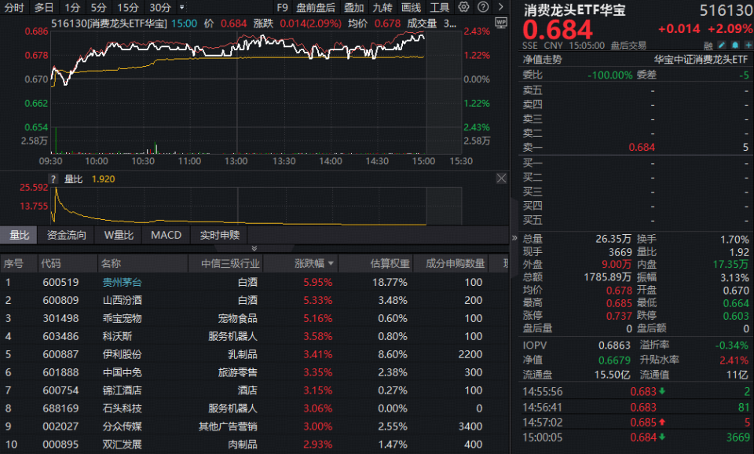Click the 14:57:02 trade tick row
Screen dimensions: 754x454
(x=635, y=423)
